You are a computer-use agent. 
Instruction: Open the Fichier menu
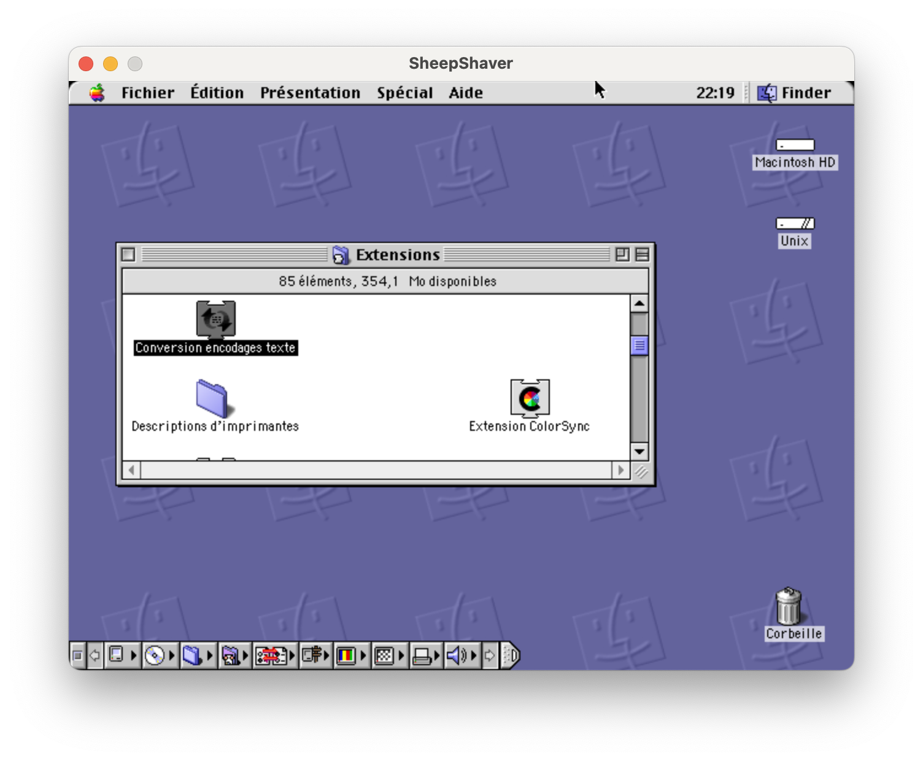[148, 93]
